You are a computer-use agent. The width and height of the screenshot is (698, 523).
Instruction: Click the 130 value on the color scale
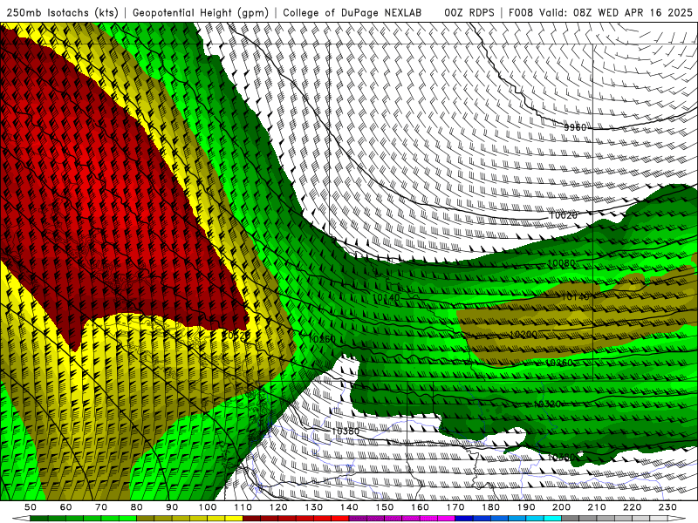(x=314, y=507)
